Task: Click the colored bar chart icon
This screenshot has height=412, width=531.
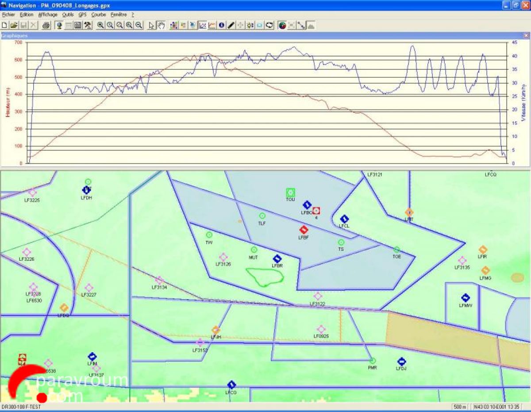Action: point(173,25)
